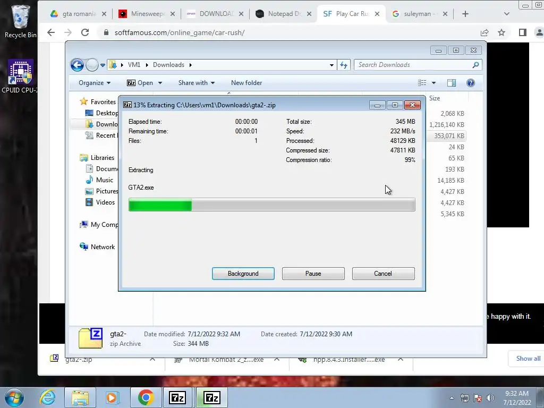Switch to Notepad browser tab
Viewport: 544px width, 408px height.
click(284, 14)
